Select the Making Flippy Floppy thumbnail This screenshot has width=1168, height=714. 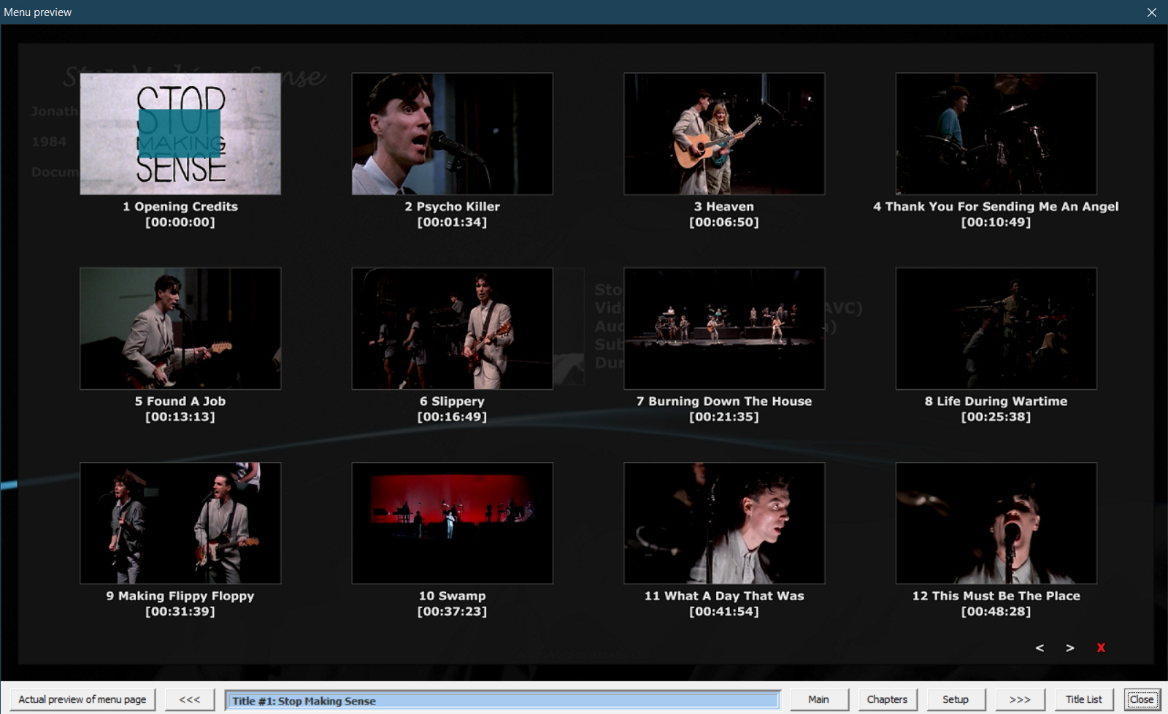180,523
